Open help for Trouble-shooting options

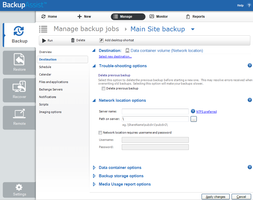(250, 66)
